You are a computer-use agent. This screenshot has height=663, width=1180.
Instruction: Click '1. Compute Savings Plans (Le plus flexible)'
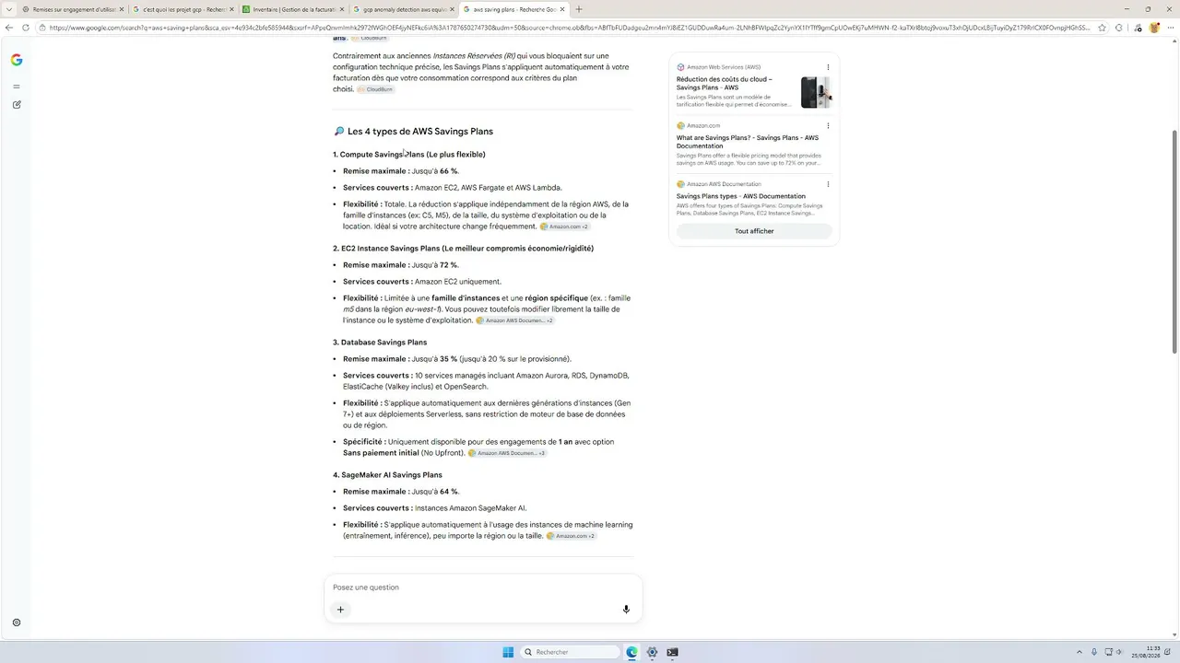409,155
